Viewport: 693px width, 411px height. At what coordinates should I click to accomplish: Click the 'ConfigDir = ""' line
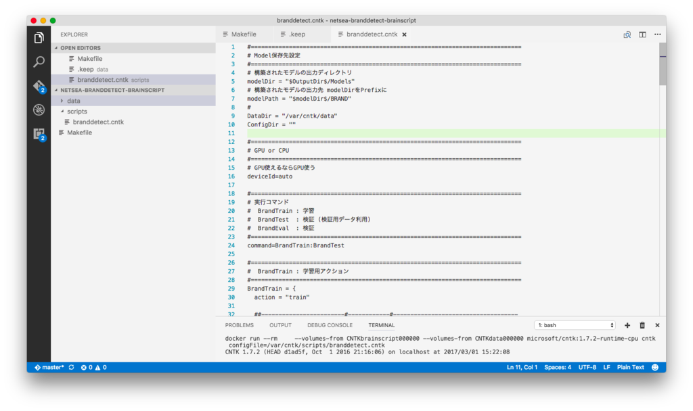[271, 125]
